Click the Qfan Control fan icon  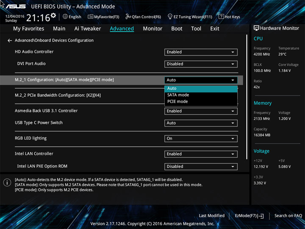[x=128, y=17]
